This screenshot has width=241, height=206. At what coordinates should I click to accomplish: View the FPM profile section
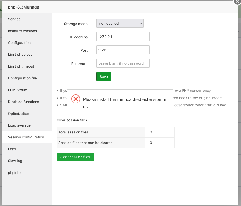click(x=17, y=90)
